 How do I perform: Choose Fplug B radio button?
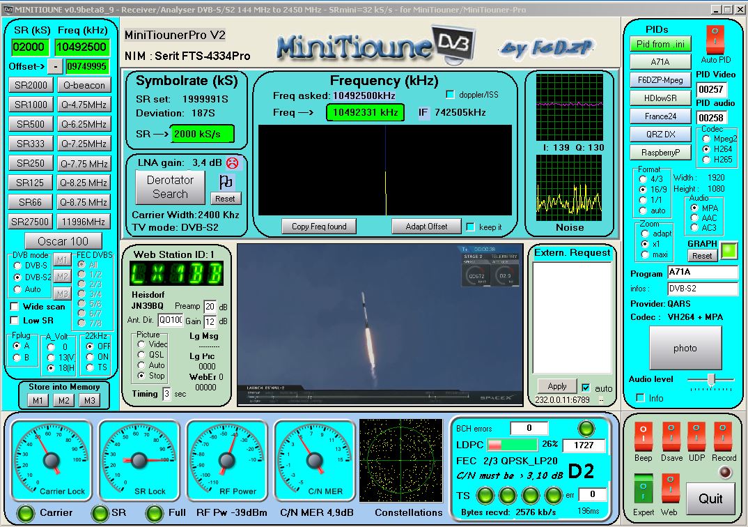pyautogui.click(x=17, y=357)
